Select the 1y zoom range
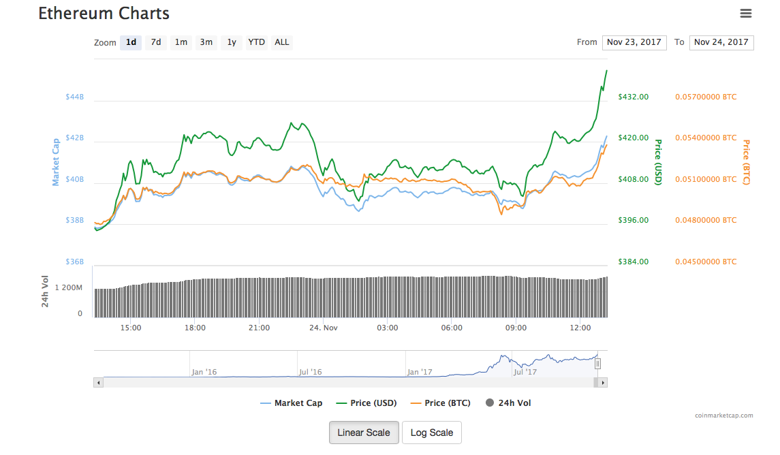 pyautogui.click(x=232, y=42)
